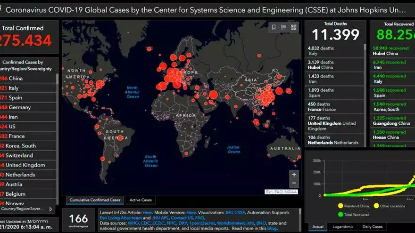Switch to Logarithmic chart tab
Viewport: 415px width, 233px height.
(x=343, y=227)
